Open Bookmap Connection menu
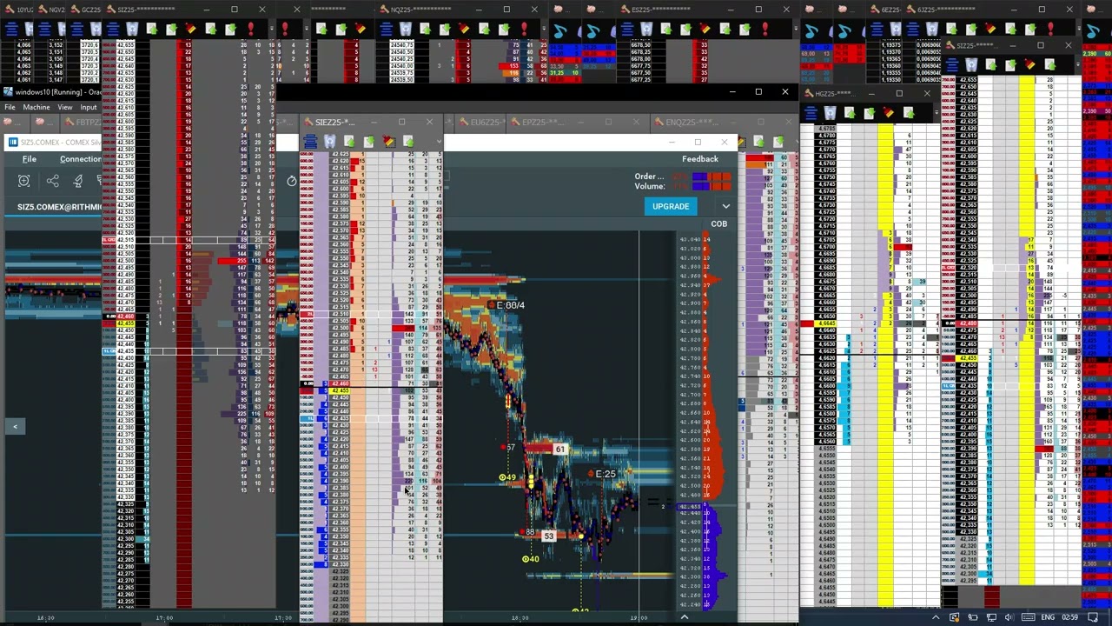The height and width of the screenshot is (626, 1112). pyautogui.click(x=81, y=159)
